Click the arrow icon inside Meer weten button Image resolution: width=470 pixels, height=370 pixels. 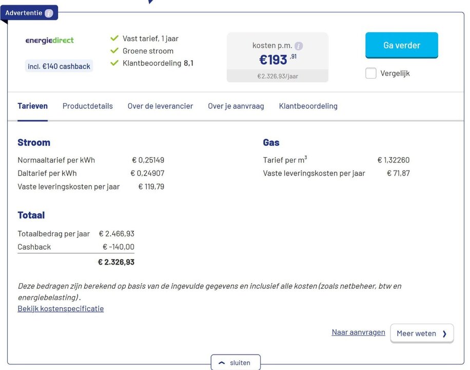pos(444,333)
